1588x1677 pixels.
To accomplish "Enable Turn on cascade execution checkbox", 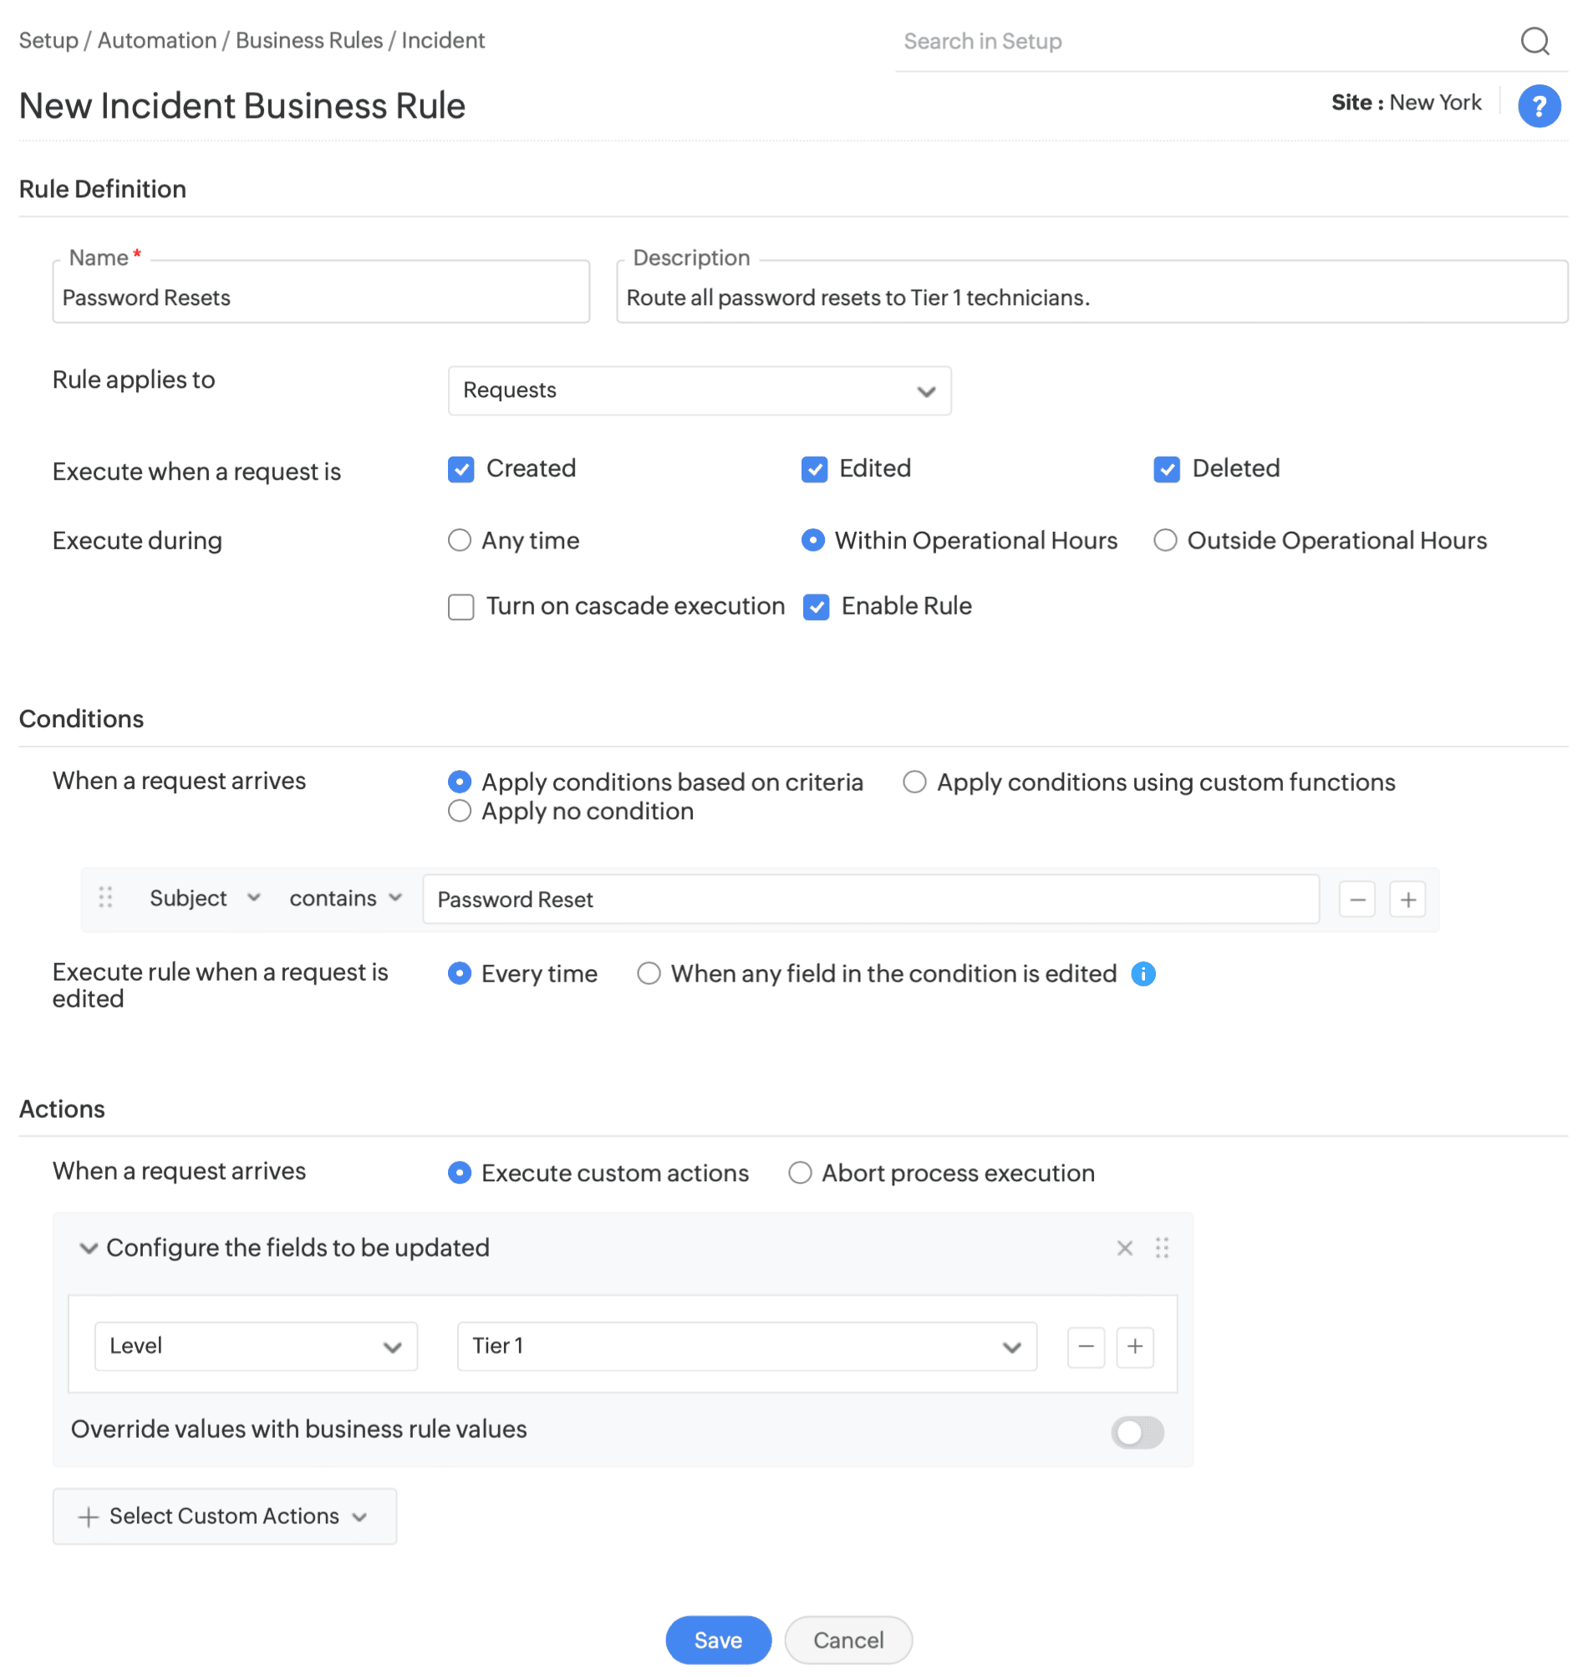I will pos(461,607).
